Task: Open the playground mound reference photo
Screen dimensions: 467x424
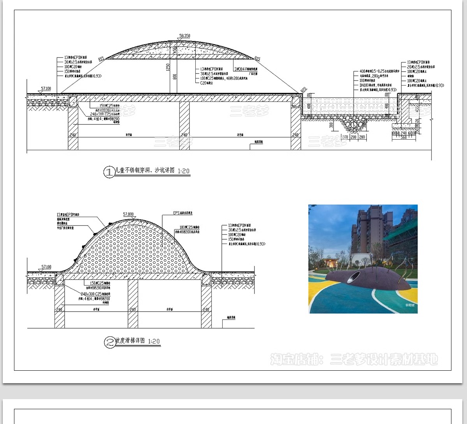Action: coord(363,259)
